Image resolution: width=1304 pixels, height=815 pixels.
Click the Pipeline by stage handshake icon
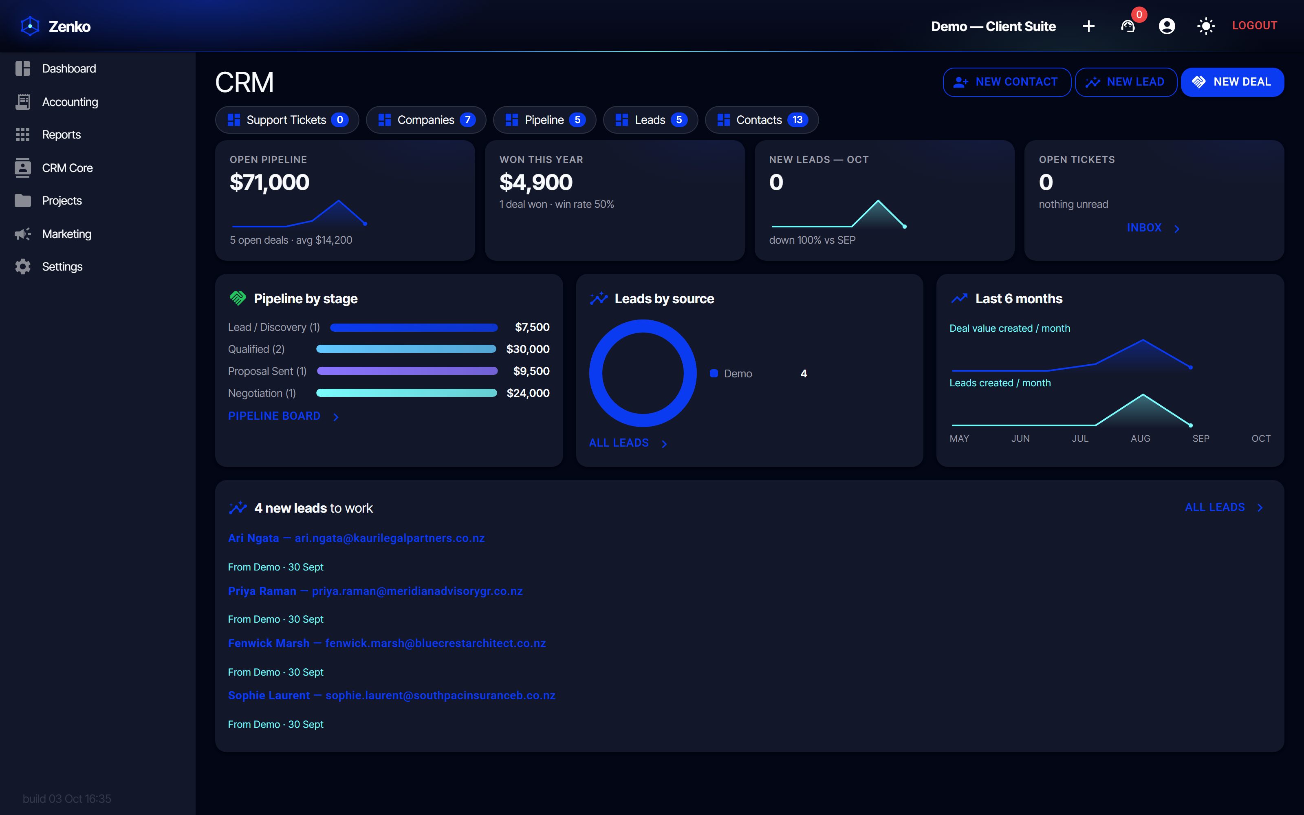(x=238, y=298)
